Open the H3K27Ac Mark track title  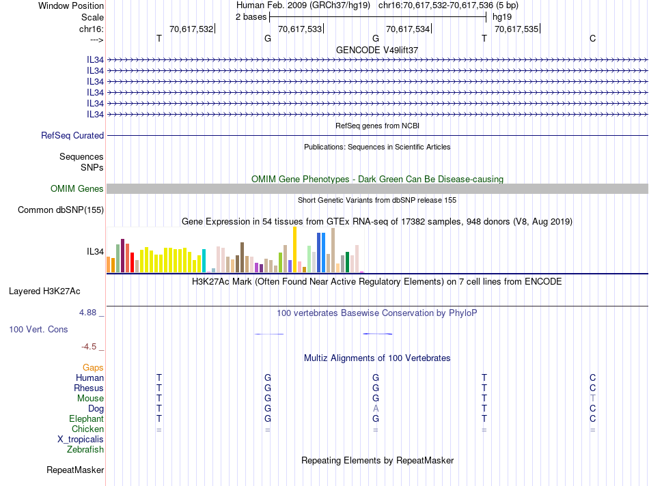[x=377, y=282]
